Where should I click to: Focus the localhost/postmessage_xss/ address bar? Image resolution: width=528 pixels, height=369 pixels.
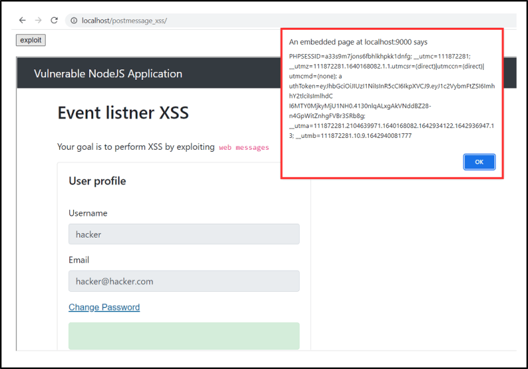[291, 20]
